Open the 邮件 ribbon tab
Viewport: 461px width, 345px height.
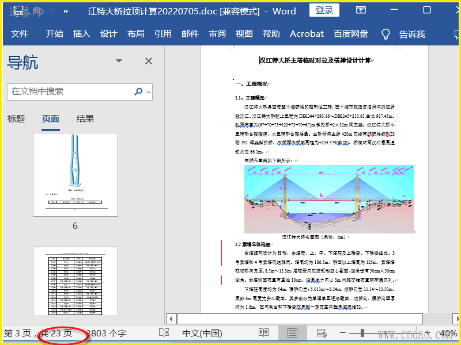pos(190,34)
